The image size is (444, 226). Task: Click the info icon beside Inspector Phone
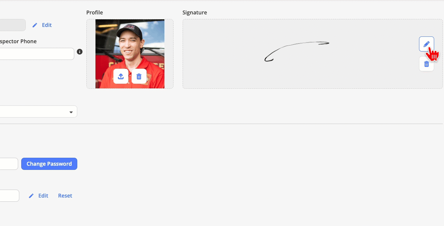[80, 52]
